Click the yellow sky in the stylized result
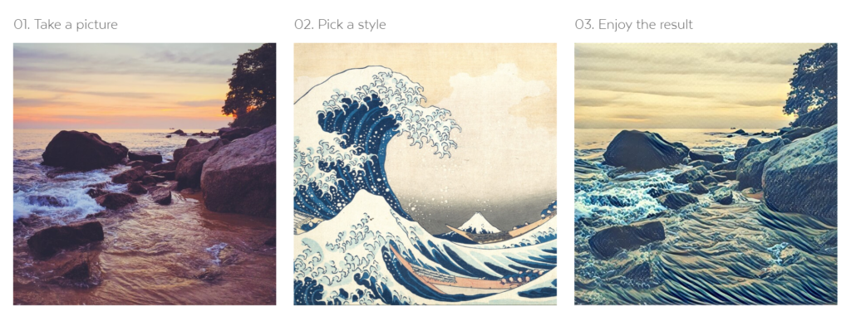Image resolution: width=851 pixels, height=321 pixels. click(678, 86)
